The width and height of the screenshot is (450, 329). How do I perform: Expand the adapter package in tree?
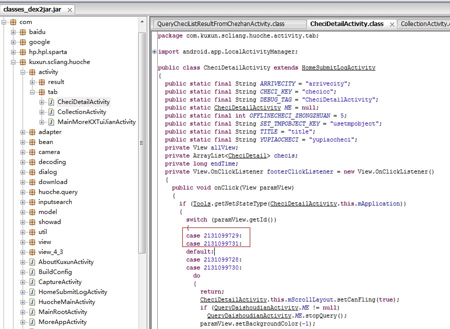tap(23, 132)
